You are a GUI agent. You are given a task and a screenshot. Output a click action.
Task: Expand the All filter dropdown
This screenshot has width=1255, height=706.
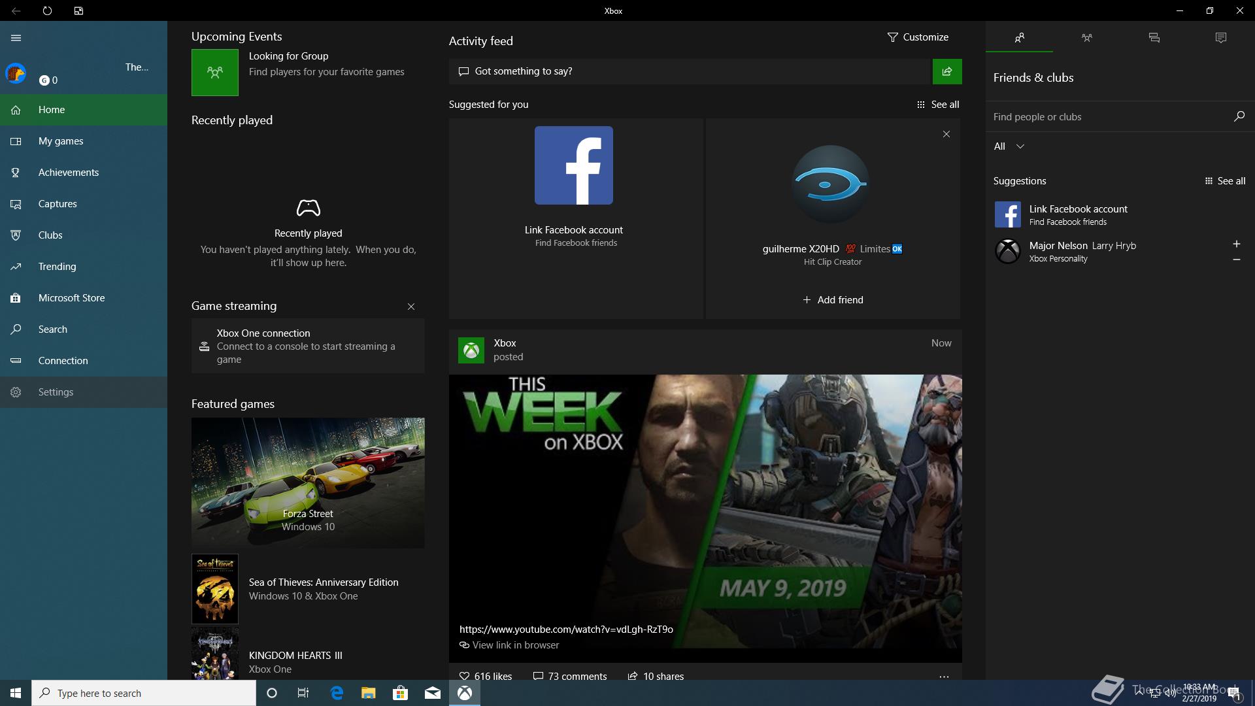(x=1009, y=146)
